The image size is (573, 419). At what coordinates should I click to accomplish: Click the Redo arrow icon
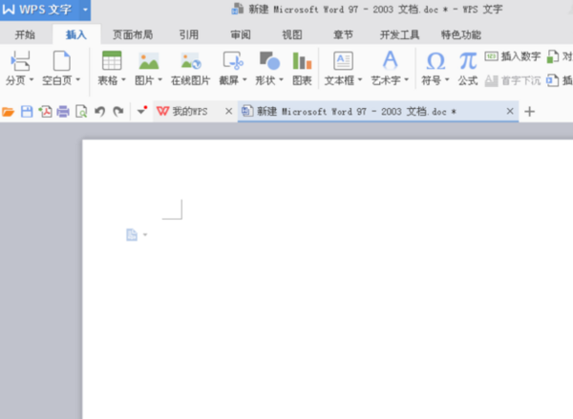[118, 111]
